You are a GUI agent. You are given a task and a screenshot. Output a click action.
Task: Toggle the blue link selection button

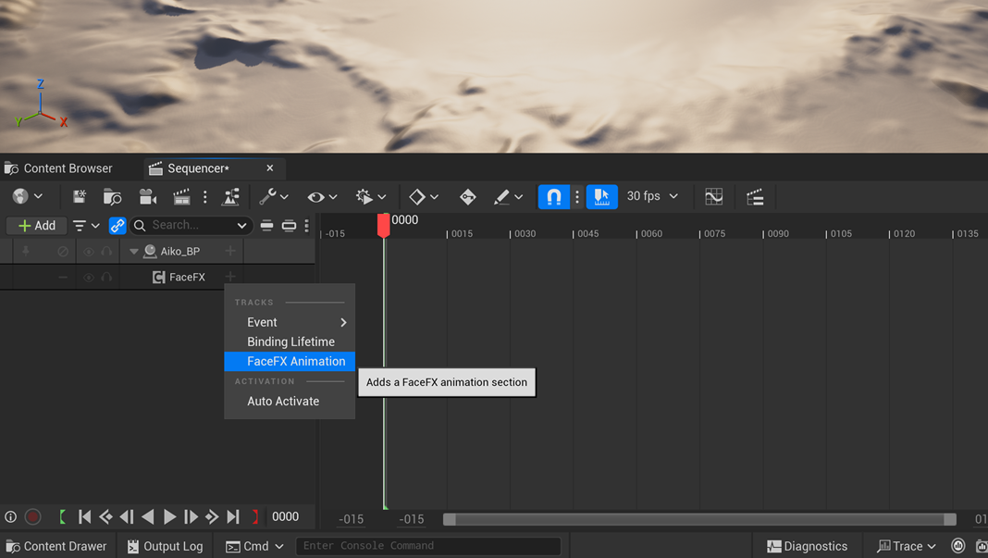point(117,226)
